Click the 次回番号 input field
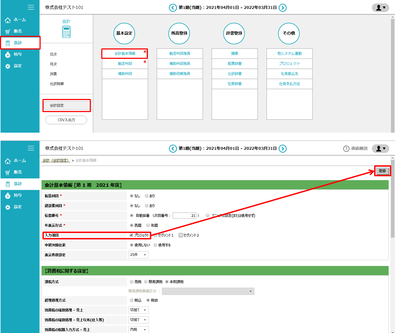Image resolution: width=395 pixels, height=333 pixels. tap(184, 216)
